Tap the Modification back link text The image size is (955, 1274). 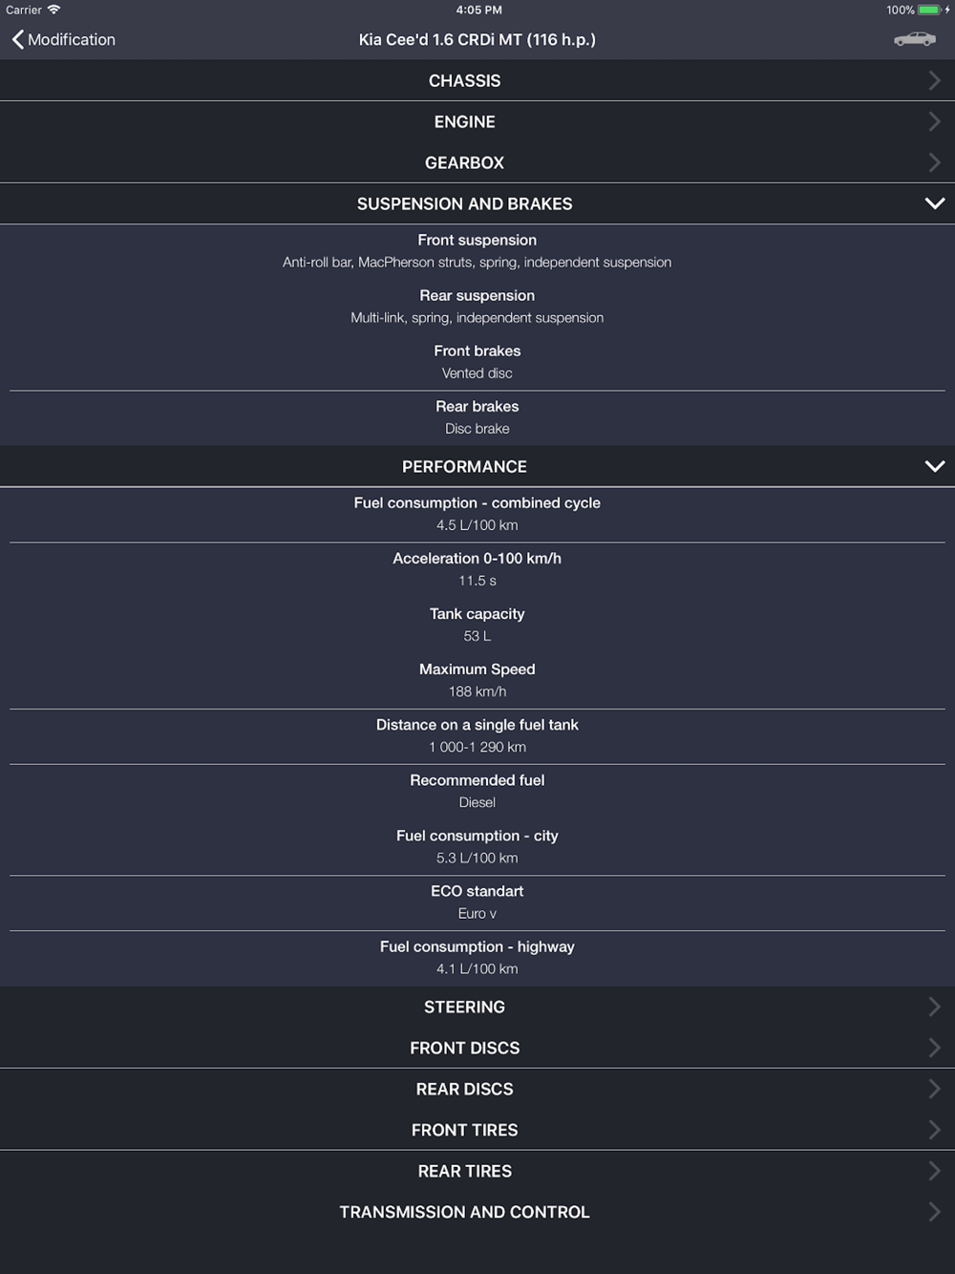72,39
